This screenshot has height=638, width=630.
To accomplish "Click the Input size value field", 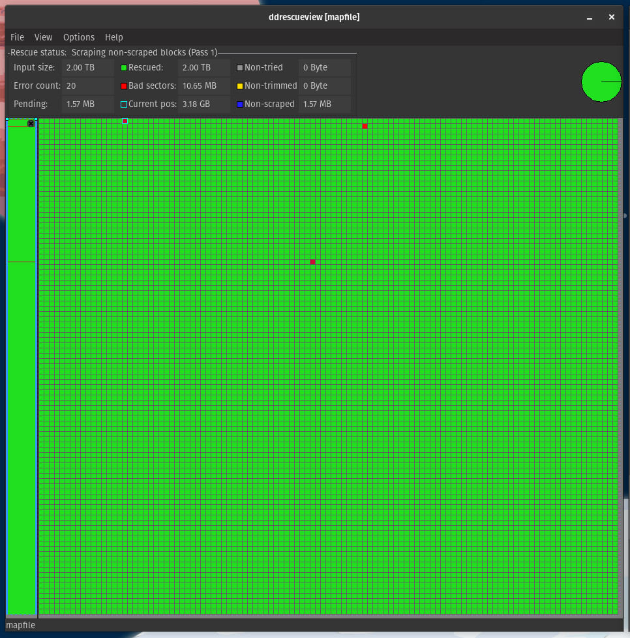I will coord(87,67).
